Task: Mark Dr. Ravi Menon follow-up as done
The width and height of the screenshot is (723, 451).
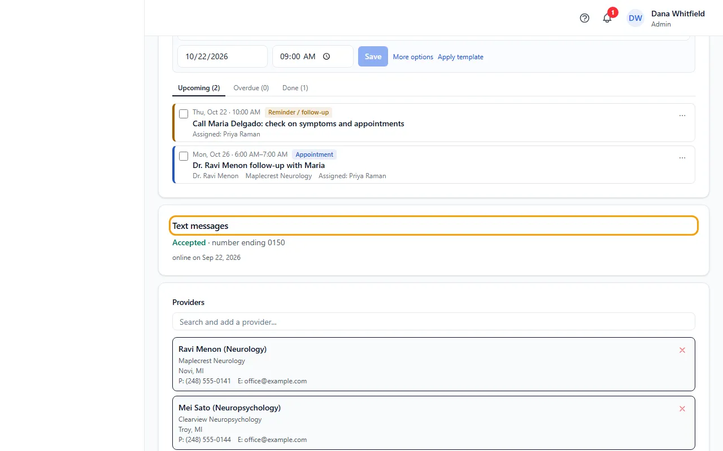Action: (x=184, y=156)
